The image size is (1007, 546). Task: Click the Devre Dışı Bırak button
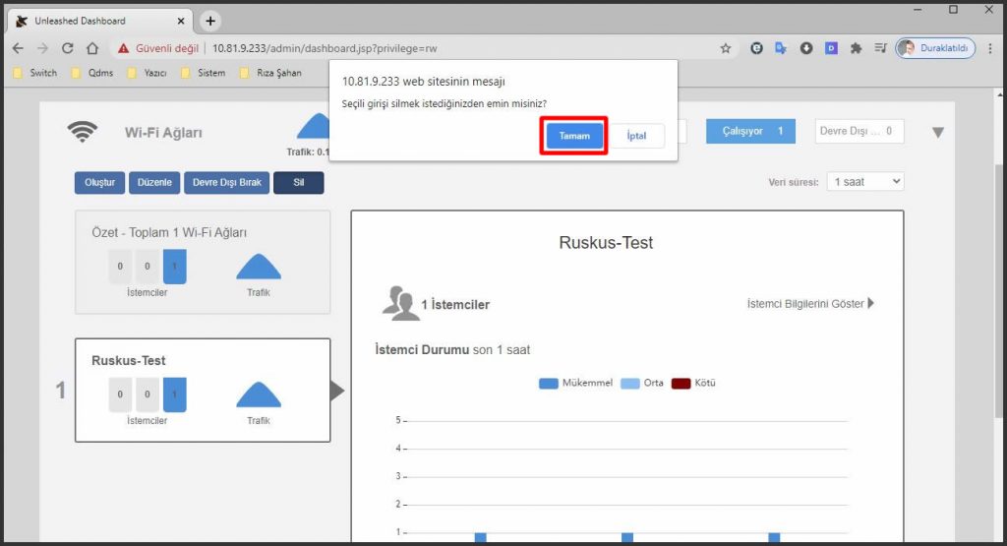coord(227,182)
